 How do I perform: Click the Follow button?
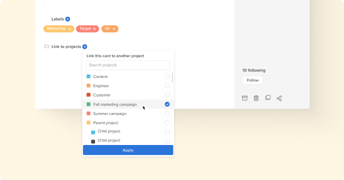(252, 80)
